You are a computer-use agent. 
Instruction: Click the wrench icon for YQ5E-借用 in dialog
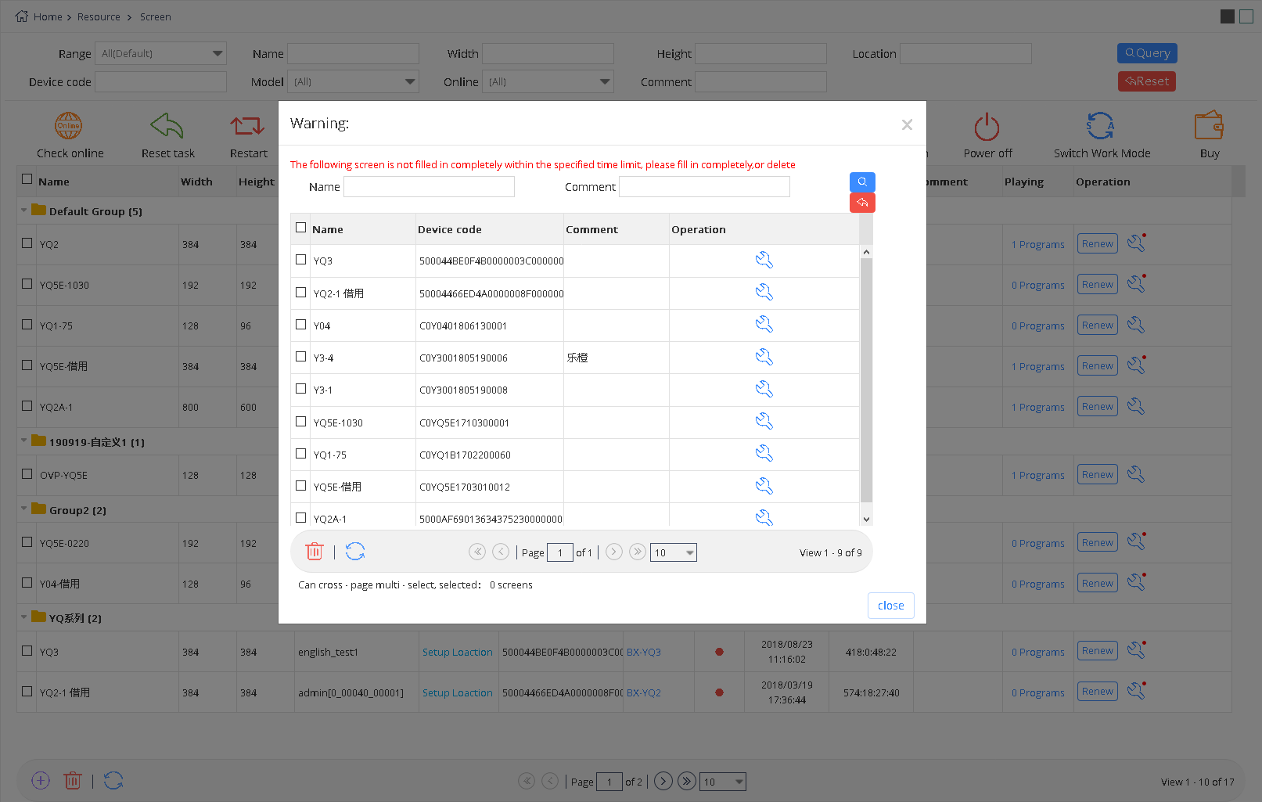[764, 487]
